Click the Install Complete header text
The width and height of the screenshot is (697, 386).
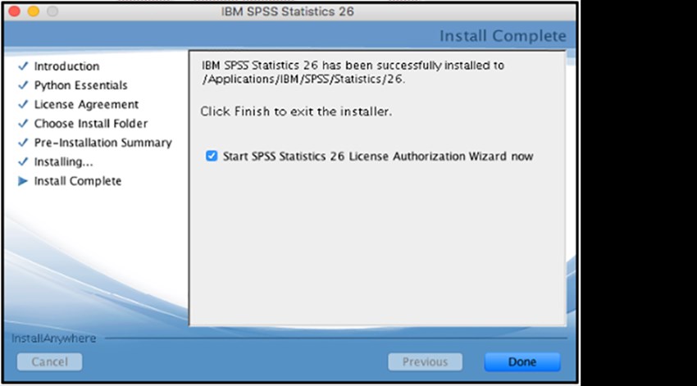tap(503, 35)
